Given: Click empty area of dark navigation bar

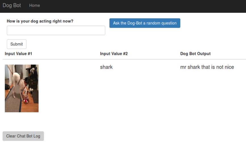Looking at the screenshot, I should pos(142,6).
